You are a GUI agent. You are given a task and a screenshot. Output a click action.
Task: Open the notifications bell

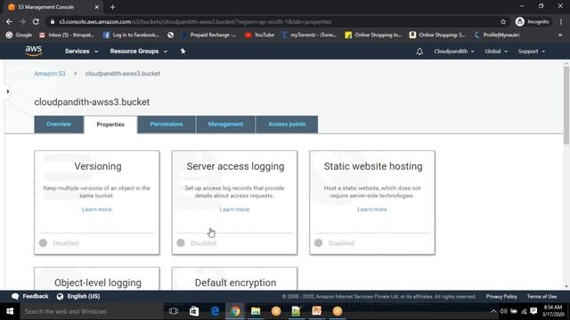419,52
